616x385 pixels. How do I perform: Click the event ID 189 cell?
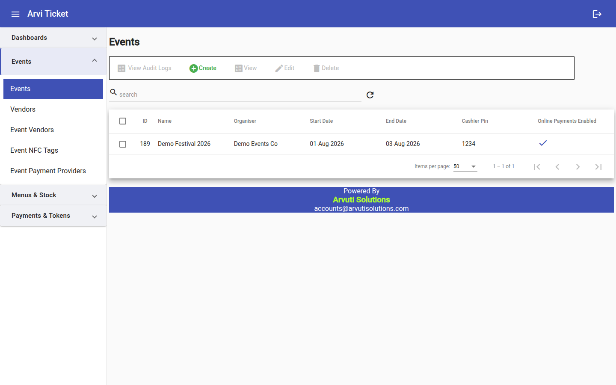[x=145, y=144]
